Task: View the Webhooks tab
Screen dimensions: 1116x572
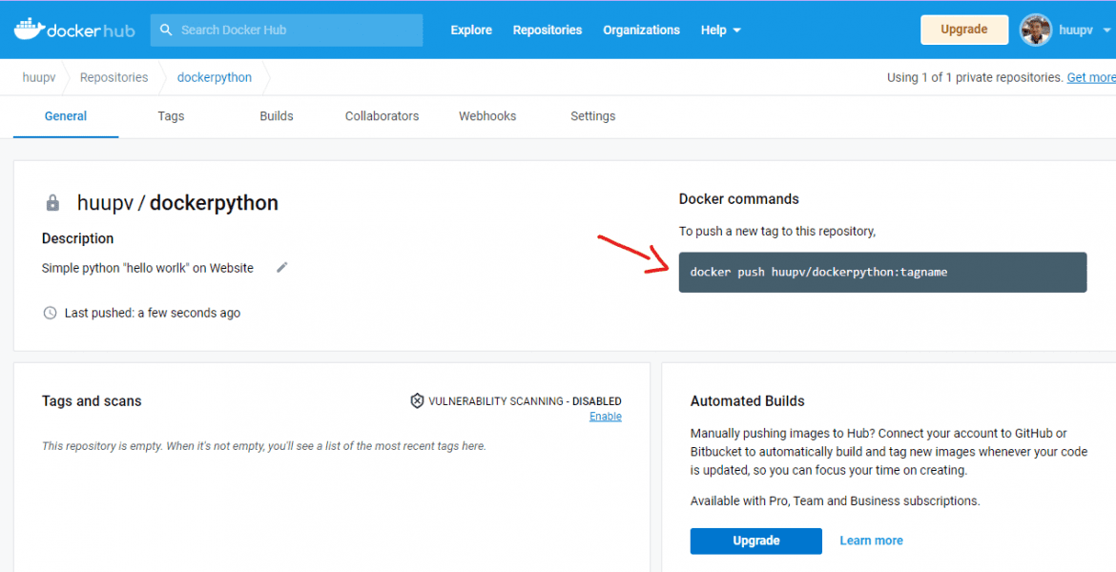Action: coord(486,115)
